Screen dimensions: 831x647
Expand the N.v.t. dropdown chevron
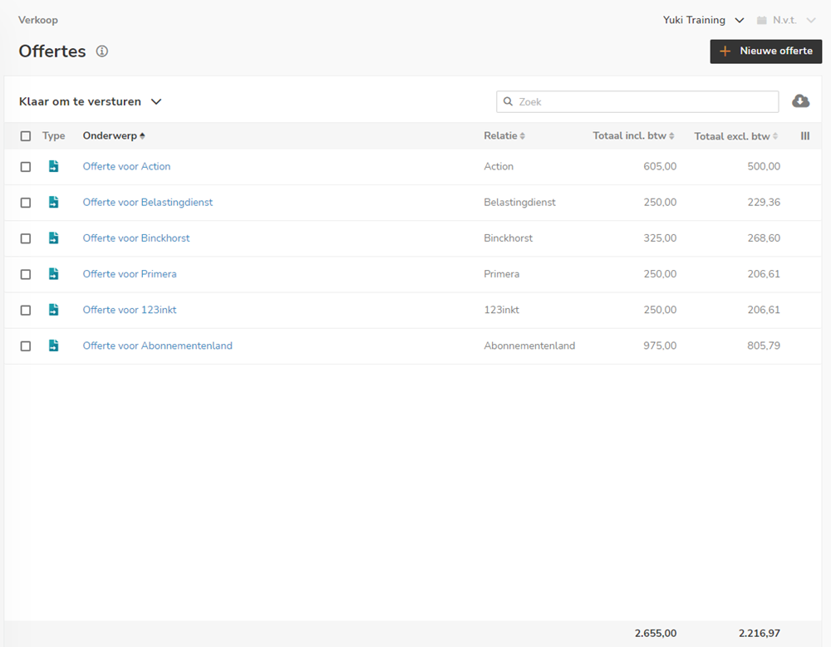[x=811, y=21]
